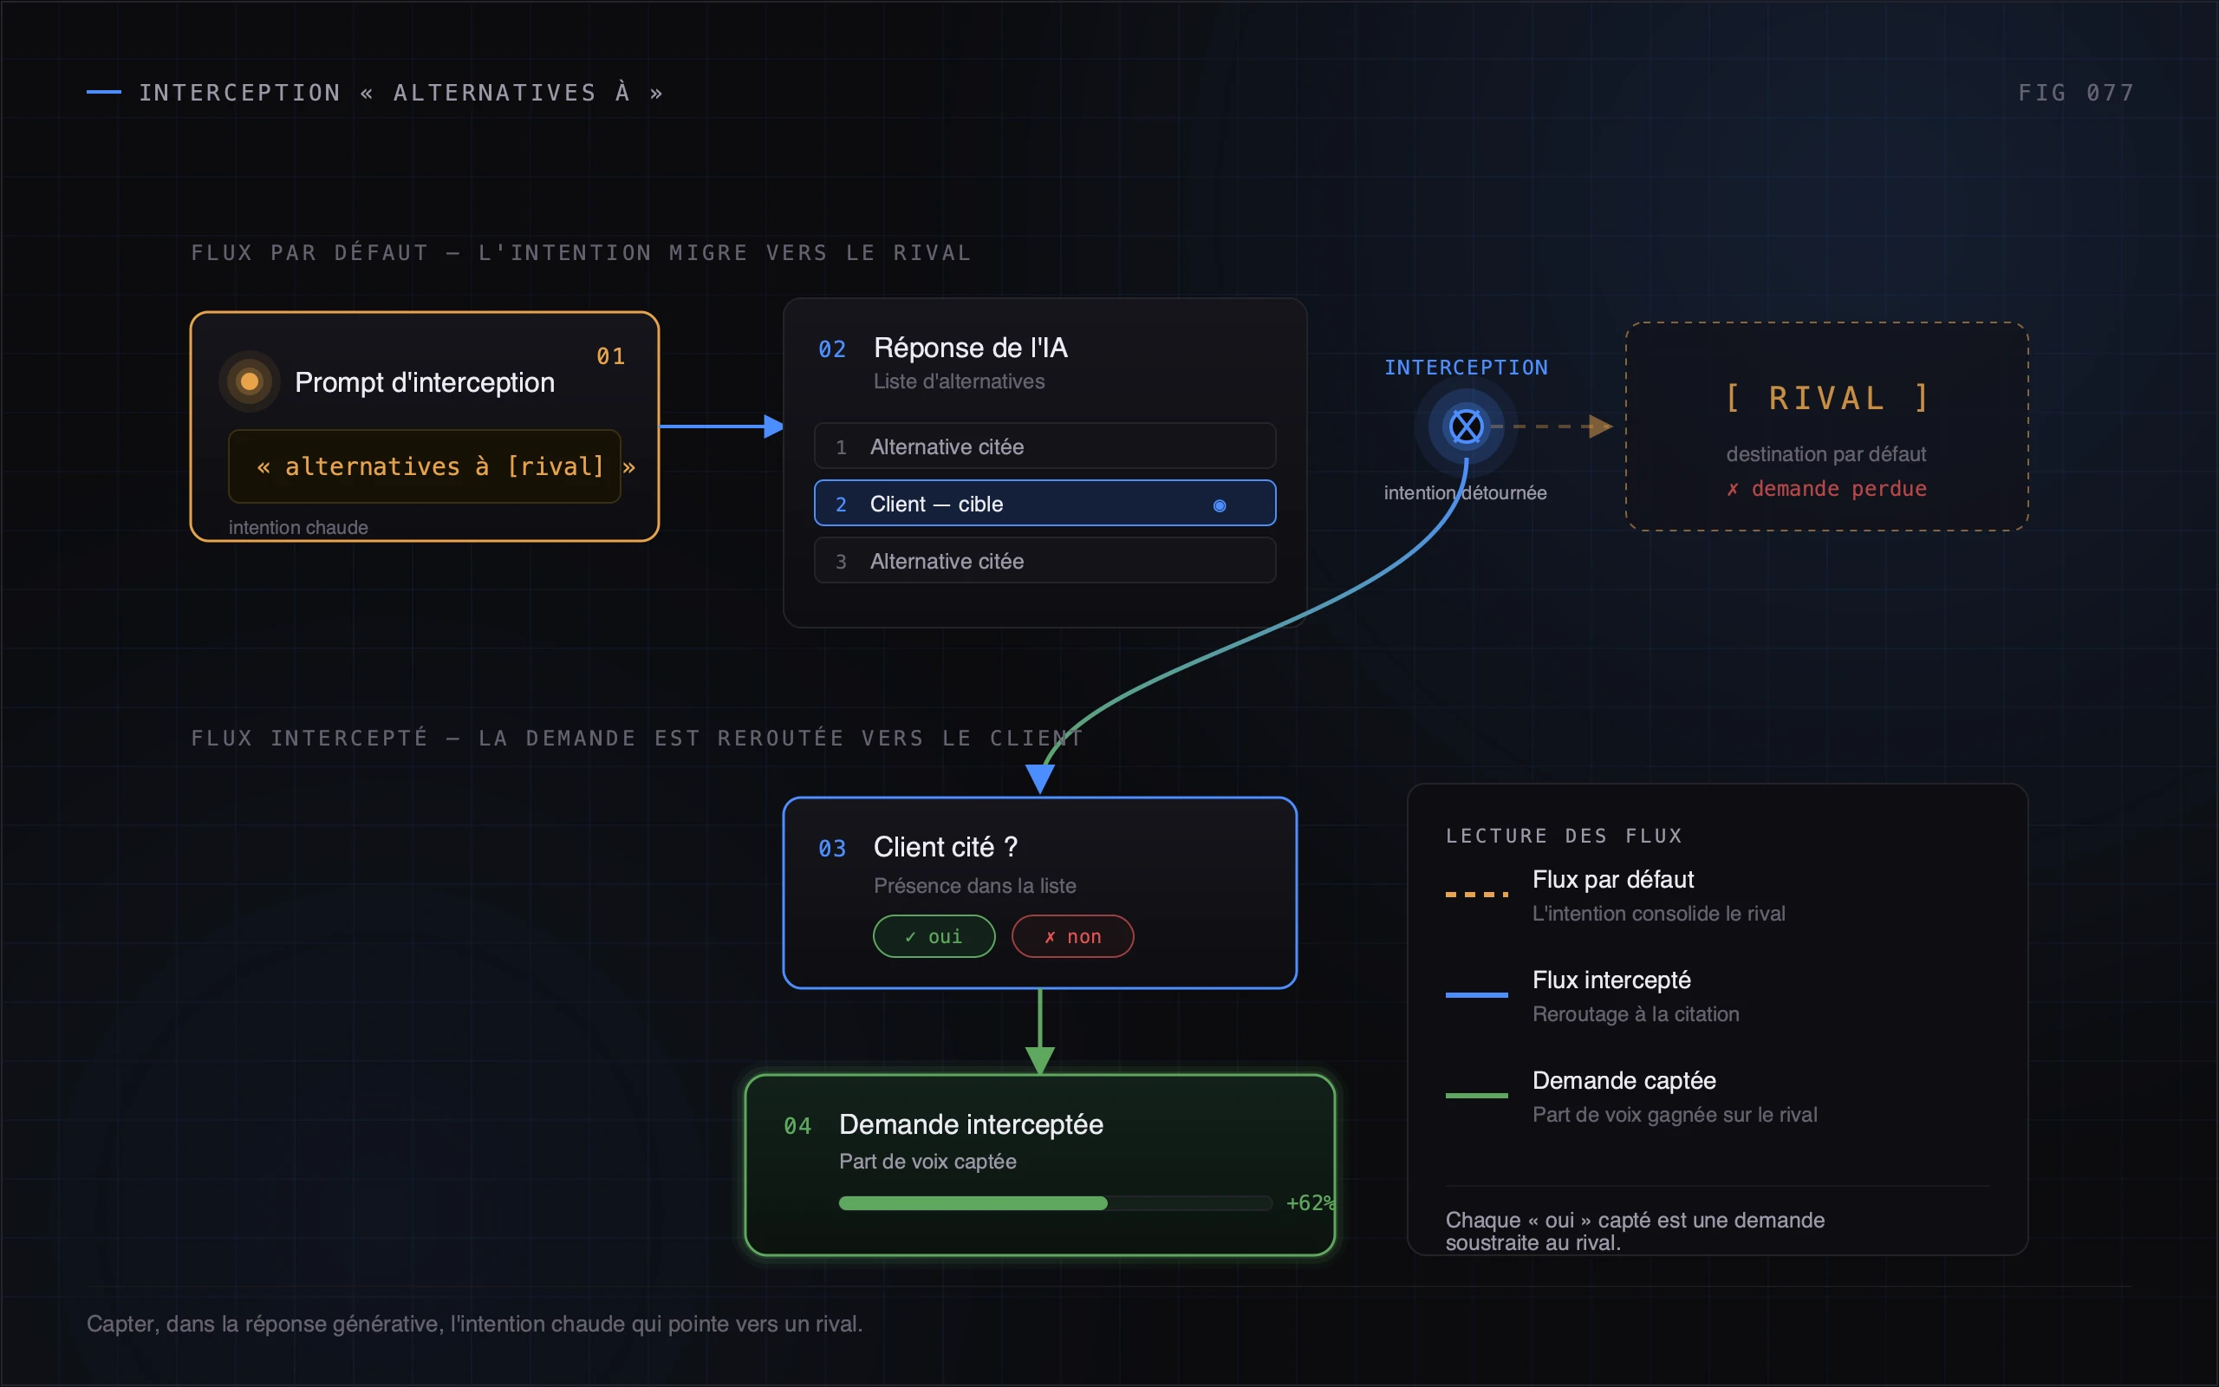Select first Alternative citée list row
The width and height of the screenshot is (2219, 1387).
1045,446
